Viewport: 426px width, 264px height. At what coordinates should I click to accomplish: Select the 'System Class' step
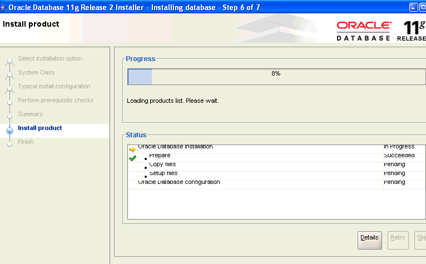coord(36,72)
